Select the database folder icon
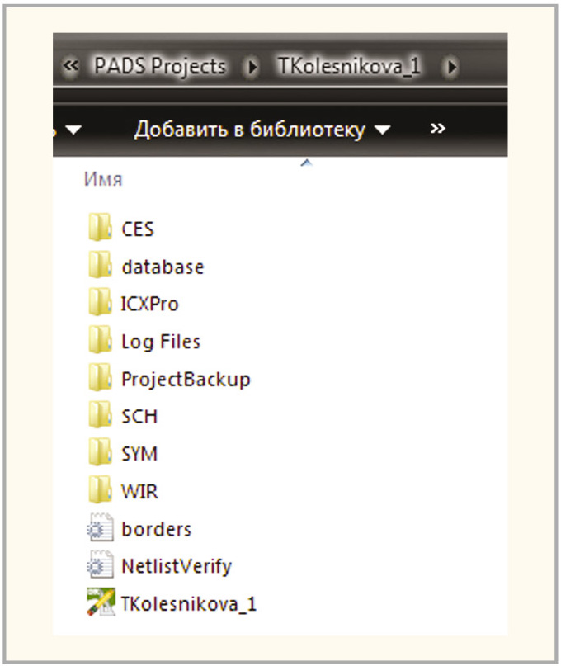The height and width of the screenshot is (666, 561). point(99,267)
